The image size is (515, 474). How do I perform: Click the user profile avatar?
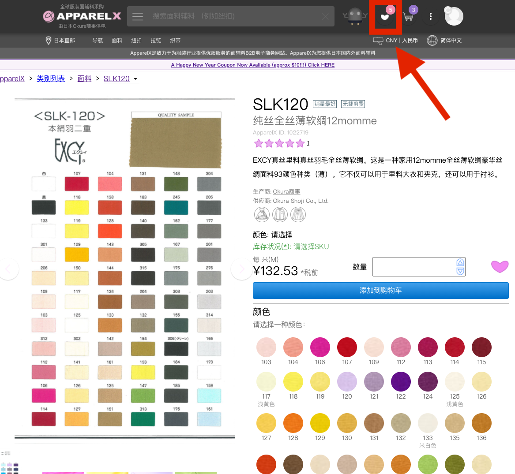tap(454, 16)
